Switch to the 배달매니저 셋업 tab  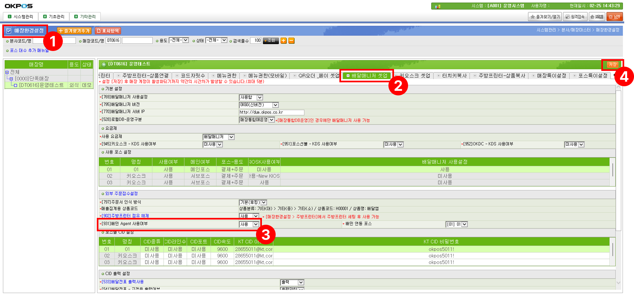pyautogui.click(x=367, y=75)
